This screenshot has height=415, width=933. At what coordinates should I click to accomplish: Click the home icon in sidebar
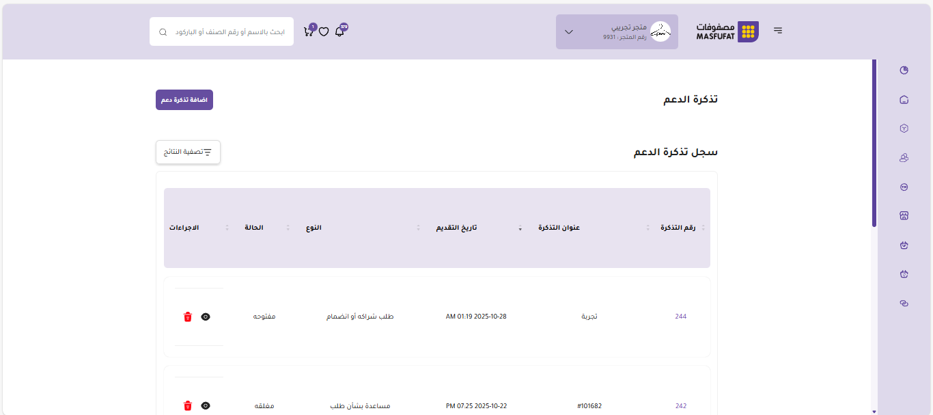[904, 100]
